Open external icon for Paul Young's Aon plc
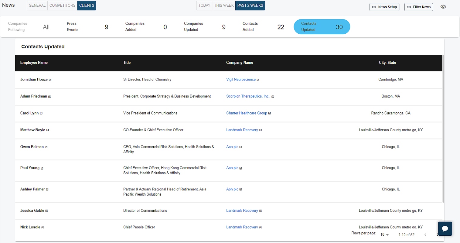The image size is (460, 243). (x=241, y=168)
